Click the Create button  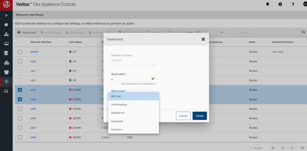pyautogui.click(x=199, y=116)
